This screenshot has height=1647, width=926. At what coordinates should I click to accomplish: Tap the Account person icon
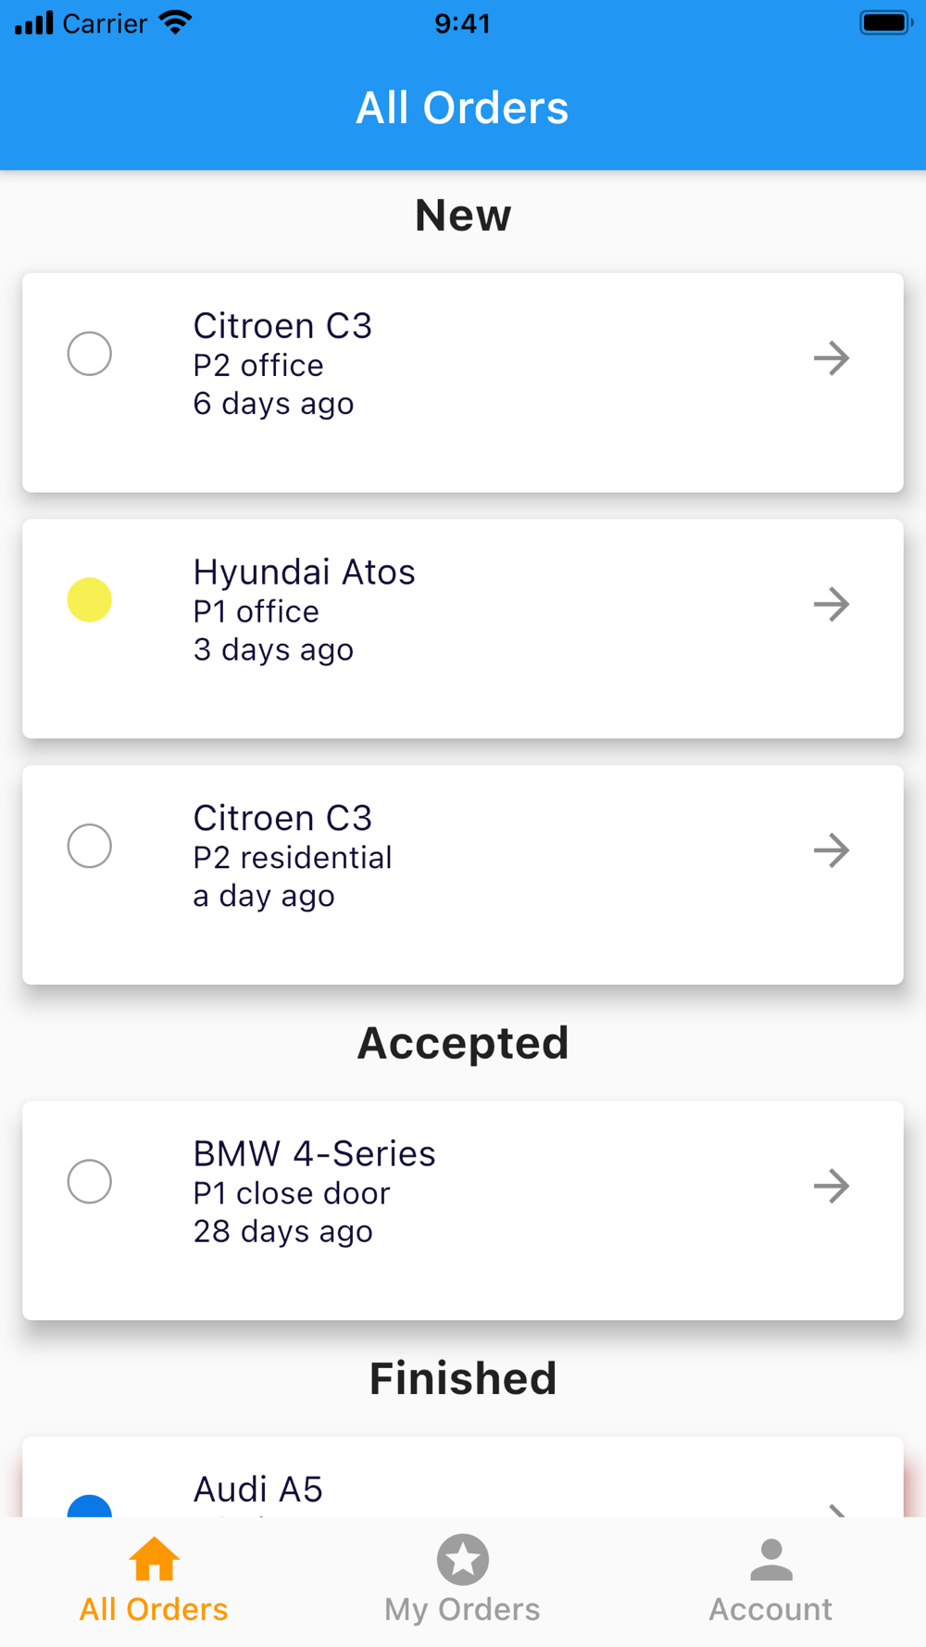pos(770,1559)
